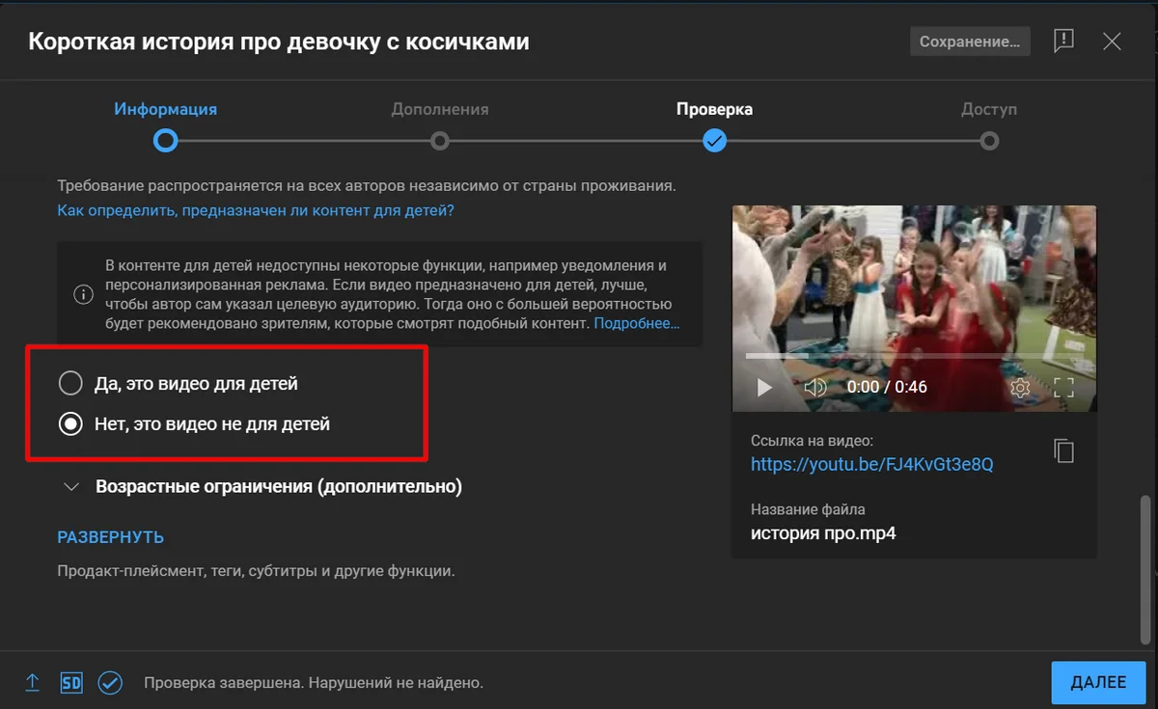The width and height of the screenshot is (1158, 709).
Task: Click 'РАЗВЕРНУТЬ' to show more options
Action: tap(110, 537)
